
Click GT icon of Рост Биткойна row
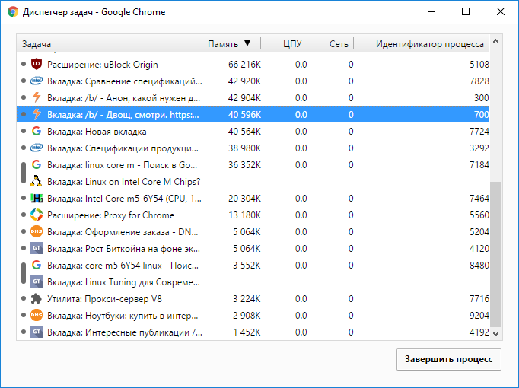pos(37,249)
